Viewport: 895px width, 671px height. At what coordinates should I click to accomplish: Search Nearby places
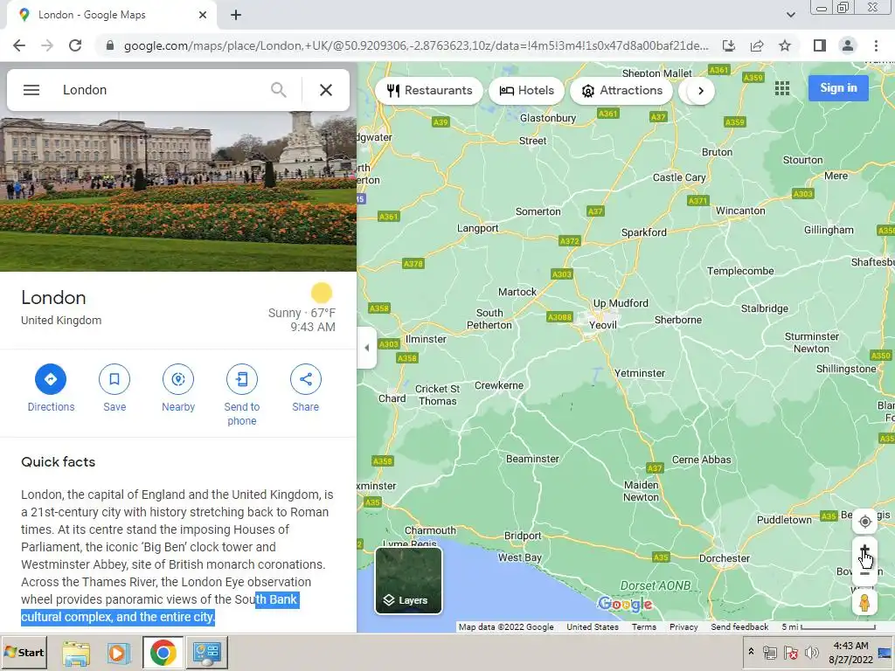178,388
